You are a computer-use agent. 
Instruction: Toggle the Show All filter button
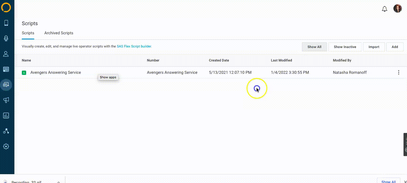click(314, 47)
